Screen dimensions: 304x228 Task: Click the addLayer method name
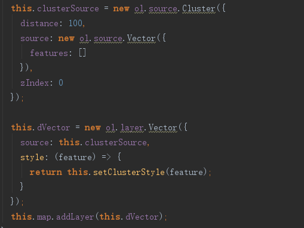pyautogui.click(x=75, y=217)
